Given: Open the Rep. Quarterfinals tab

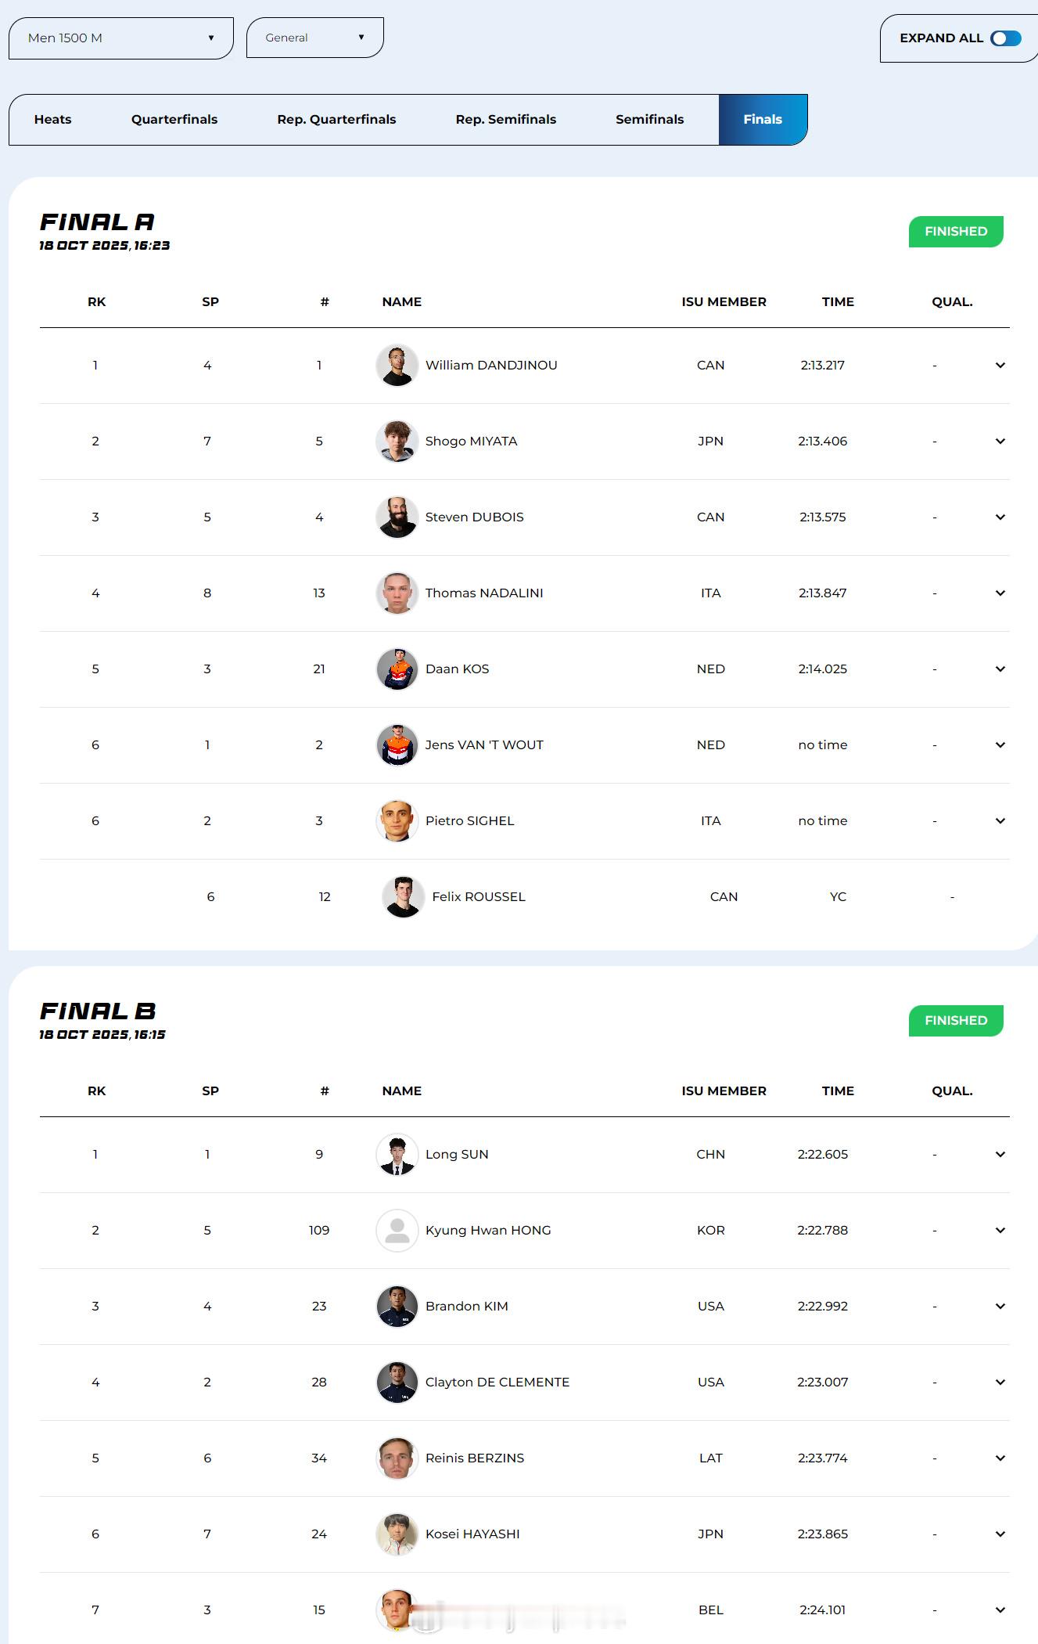Looking at the screenshot, I should (336, 120).
